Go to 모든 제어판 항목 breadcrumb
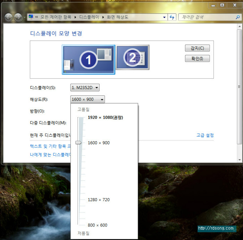The width and height of the screenshot is (243, 240). click(57, 17)
